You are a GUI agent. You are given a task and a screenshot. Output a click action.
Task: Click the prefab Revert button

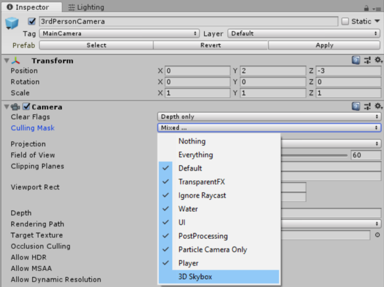pyautogui.click(x=210, y=45)
